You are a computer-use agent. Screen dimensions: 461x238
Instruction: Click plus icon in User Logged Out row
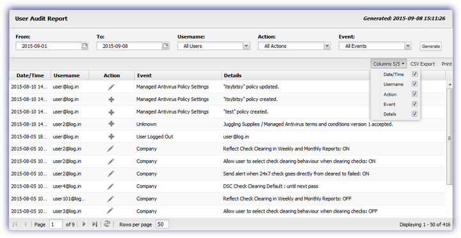(x=111, y=137)
